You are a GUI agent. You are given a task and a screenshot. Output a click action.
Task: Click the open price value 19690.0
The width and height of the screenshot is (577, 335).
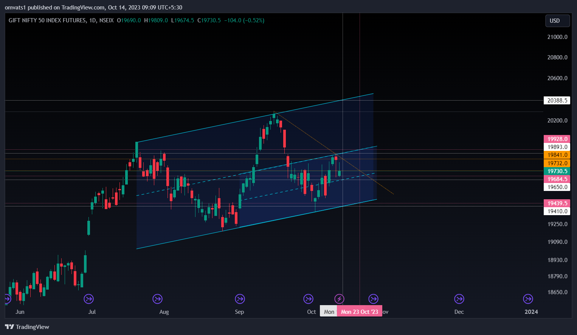(x=131, y=20)
